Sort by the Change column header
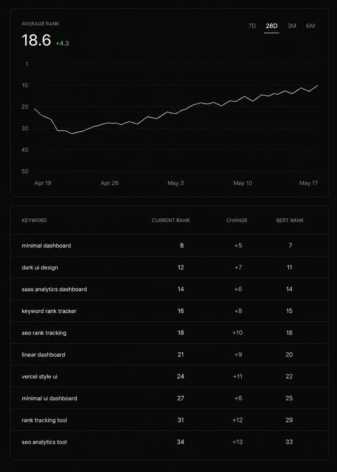 click(237, 221)
